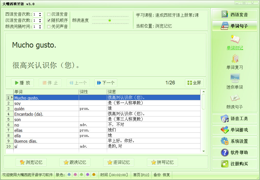Open 单词复习 review mode
This screenshot has height=180, width=260.
235,62
